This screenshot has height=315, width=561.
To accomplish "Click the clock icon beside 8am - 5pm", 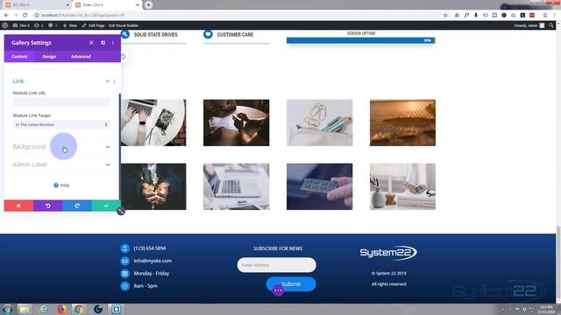I will pos(124,286).
